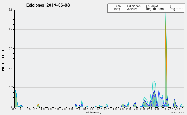Click the '2 h' x-axis label
187x115 pixels.
coord(28,109)
